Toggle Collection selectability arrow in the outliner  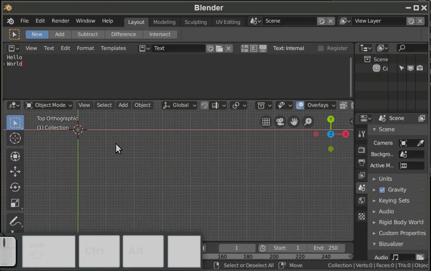click(401, 68)
